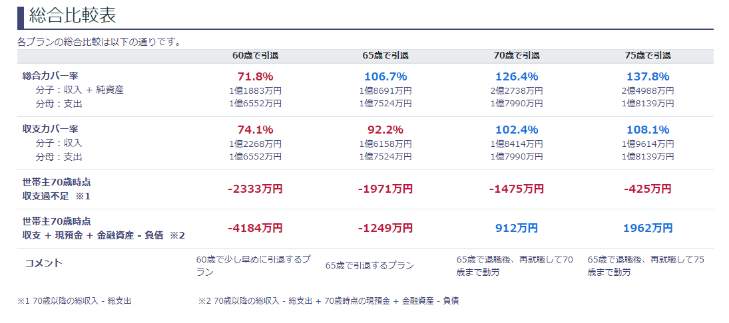Select the red 71.8% coverage value
The image size is (729, 323).
click(x=255, y=76)
